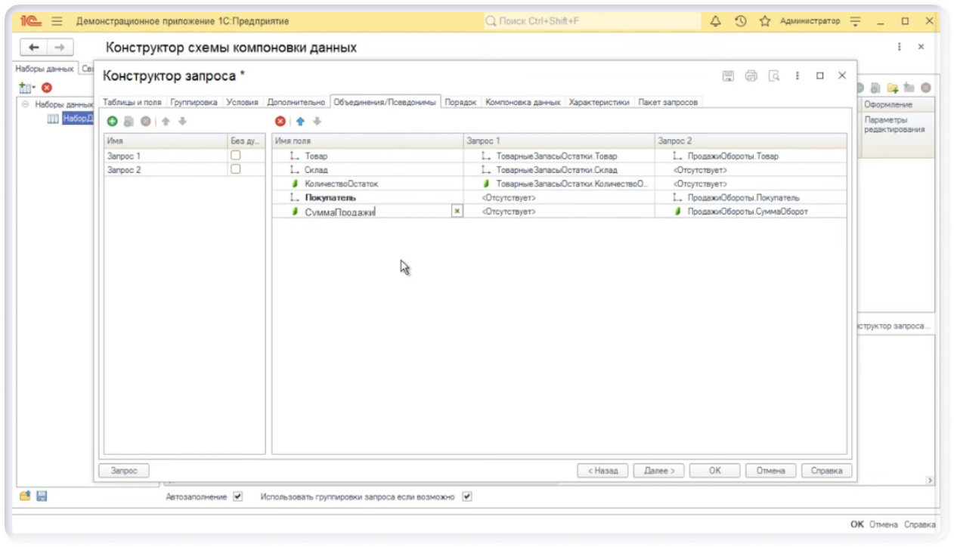Click the Запрос button at bottom left
954x547 pixels.
pyautogui.click(x=124, y=470)
